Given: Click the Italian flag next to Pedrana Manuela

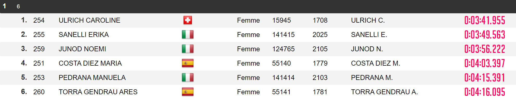Looking at the screenshot, I should pyautogui.click(x=188, y=78).
